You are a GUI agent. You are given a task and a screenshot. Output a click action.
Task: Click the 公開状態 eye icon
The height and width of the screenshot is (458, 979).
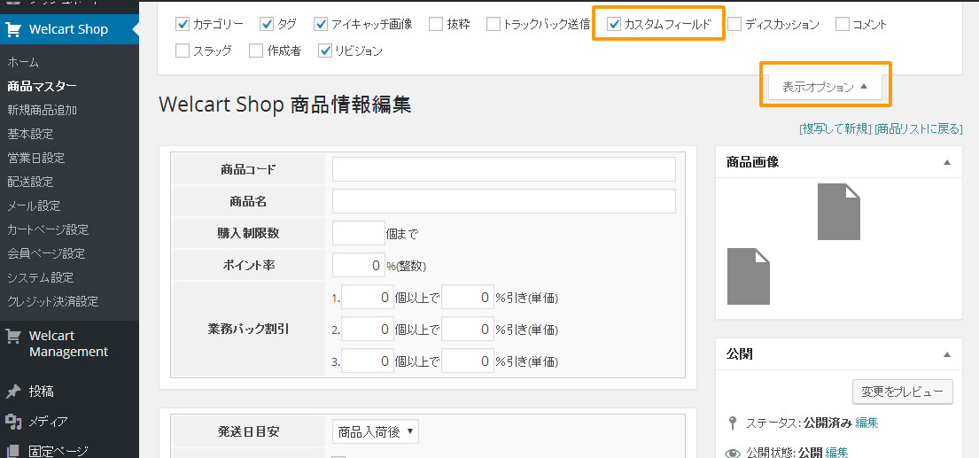point(733,453)
